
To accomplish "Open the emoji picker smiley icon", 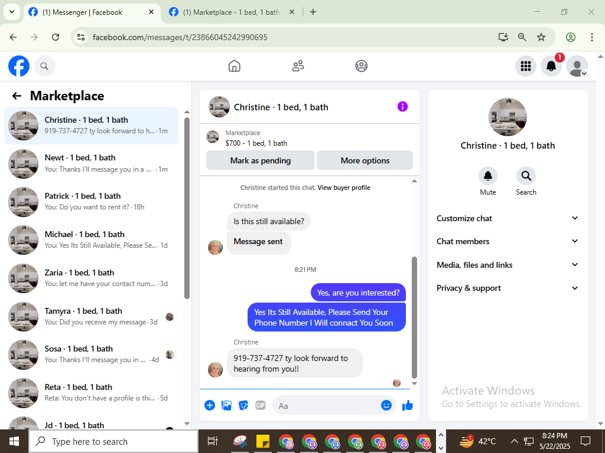I will tap(386, 405).
